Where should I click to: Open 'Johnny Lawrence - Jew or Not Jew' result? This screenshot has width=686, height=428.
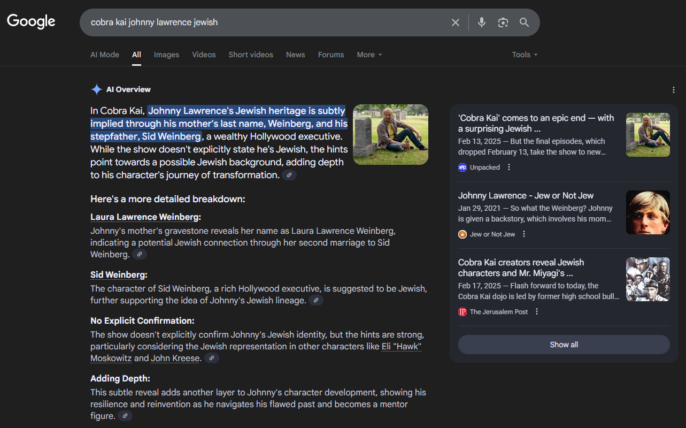coord(526,196)
